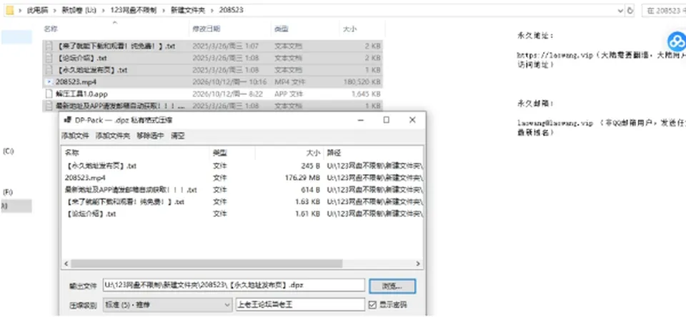Click the 浏览... browse button
This screenshot has height=317, width=686.
(392, 286)
